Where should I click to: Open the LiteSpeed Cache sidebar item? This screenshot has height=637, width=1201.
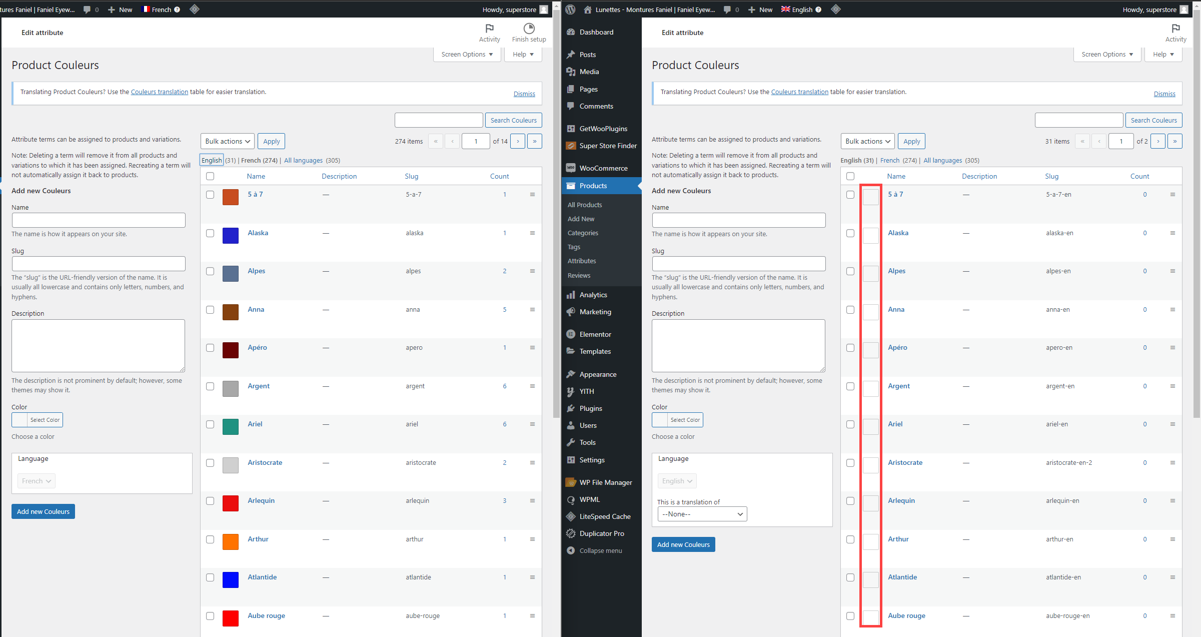604,516
